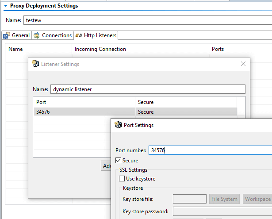272x219 pixels.
Task: Switch to the General tab
Action: coord(17,35)
